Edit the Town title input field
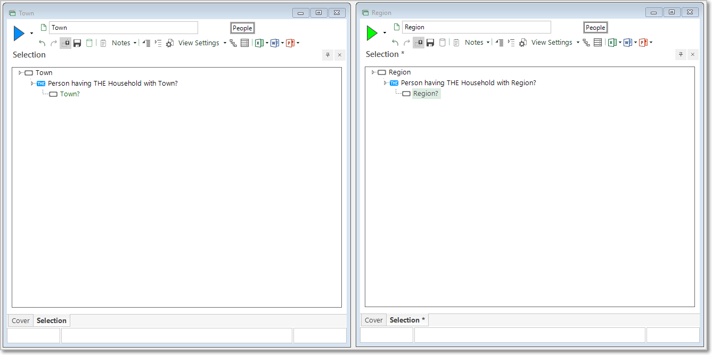Screen dimensions: 712x355 tap(124, 28)
